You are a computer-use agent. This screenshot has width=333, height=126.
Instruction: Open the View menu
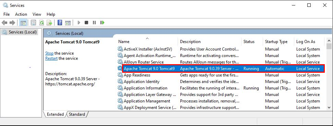coord(37,14)
